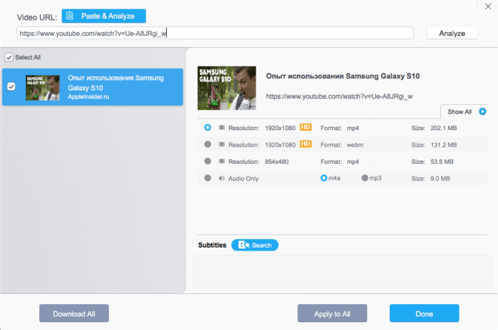Click the Analyze button
Viewport: 498px width, 330px height.
(452, 33)
